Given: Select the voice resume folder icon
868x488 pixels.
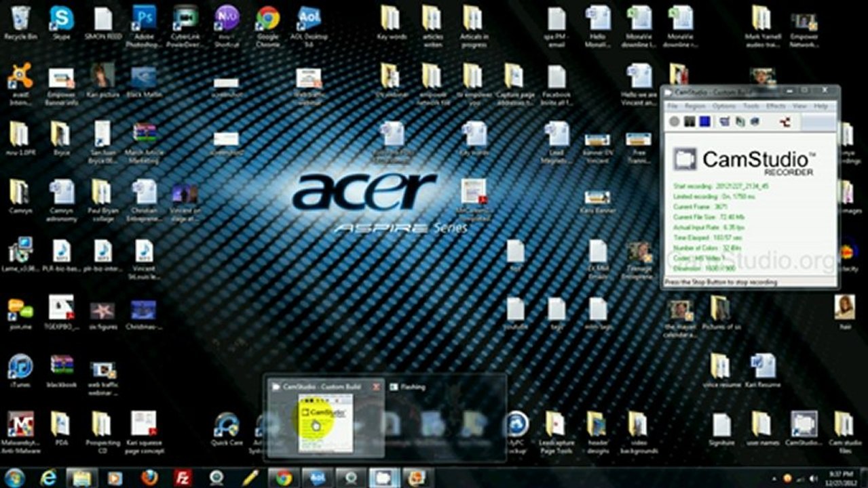Looking at the screenshot, I should click(x=721, y=371).
